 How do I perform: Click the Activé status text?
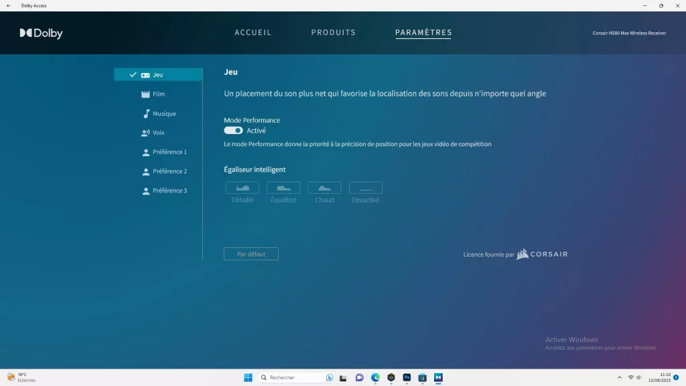point(256,131)
